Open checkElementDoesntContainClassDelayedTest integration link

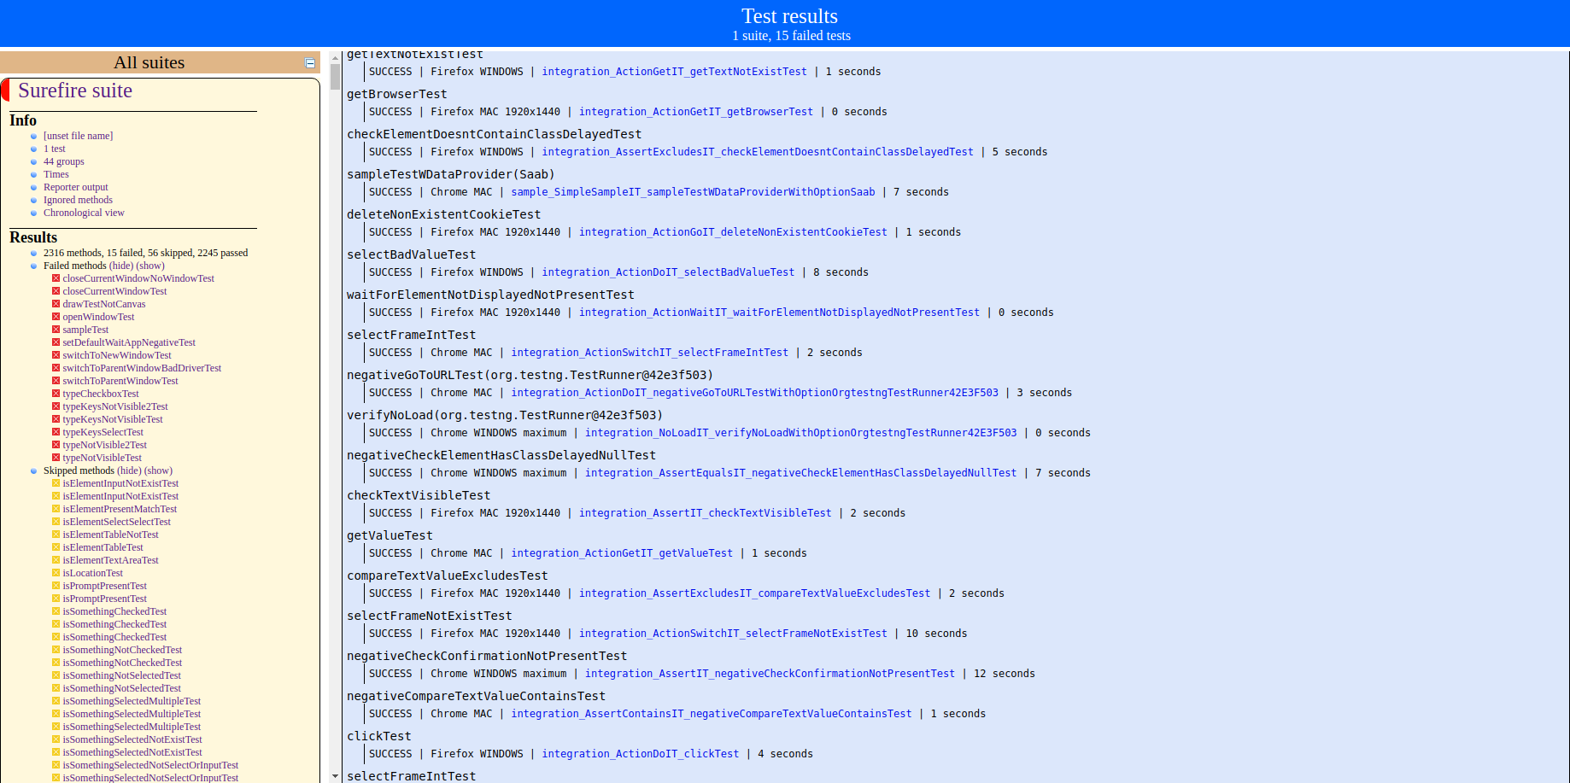point(758,152)
